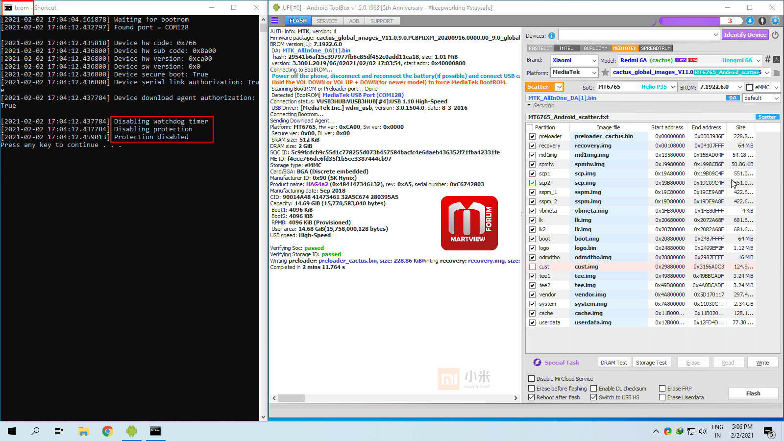Click the purple progress bar

pos(701,21)
